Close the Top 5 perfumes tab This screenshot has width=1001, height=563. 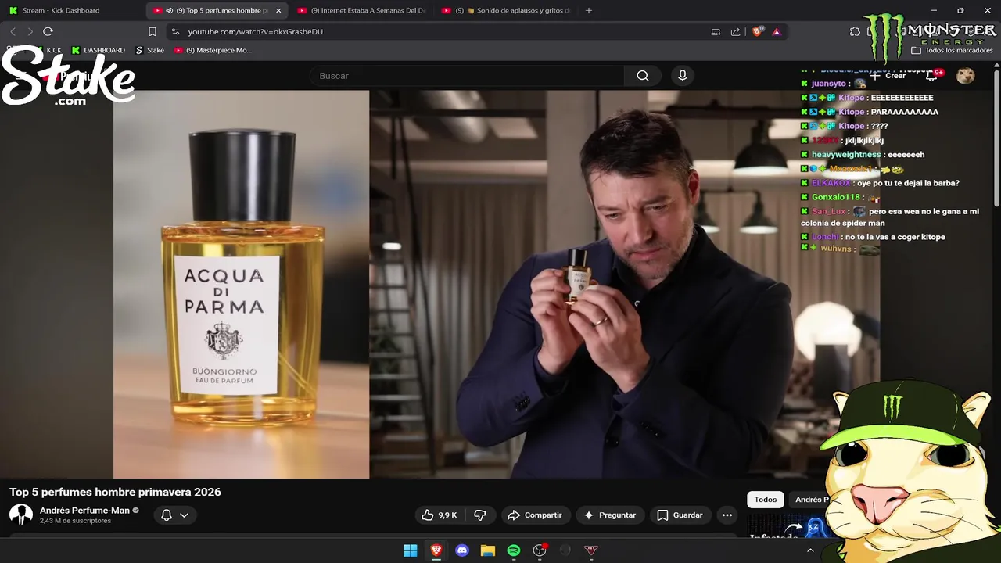[x=278, y=10]
